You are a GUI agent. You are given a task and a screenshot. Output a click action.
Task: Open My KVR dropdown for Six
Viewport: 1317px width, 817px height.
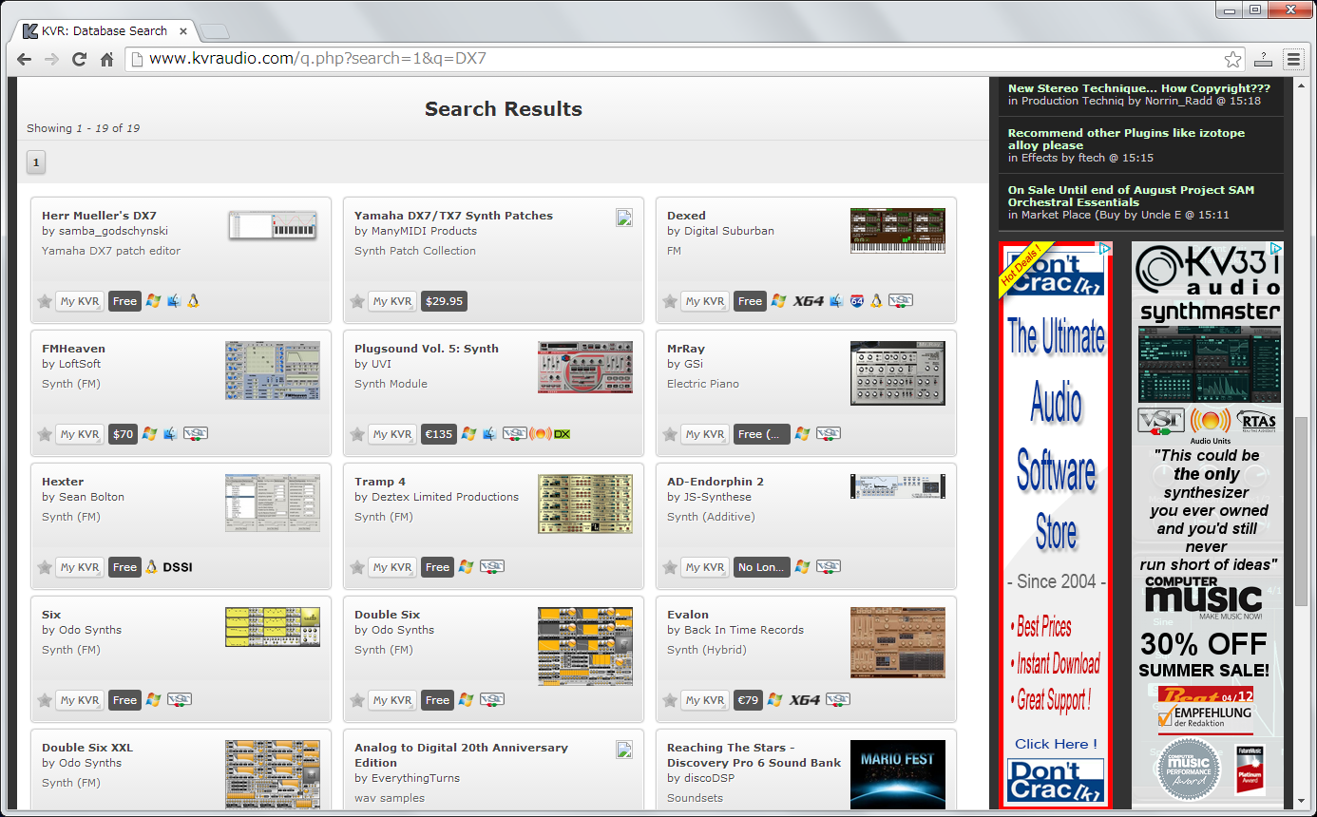(80, 700)
